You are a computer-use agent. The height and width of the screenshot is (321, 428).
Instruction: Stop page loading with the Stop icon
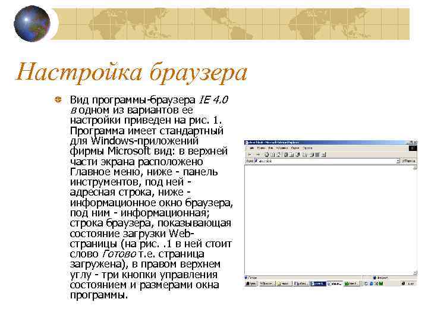267,155
